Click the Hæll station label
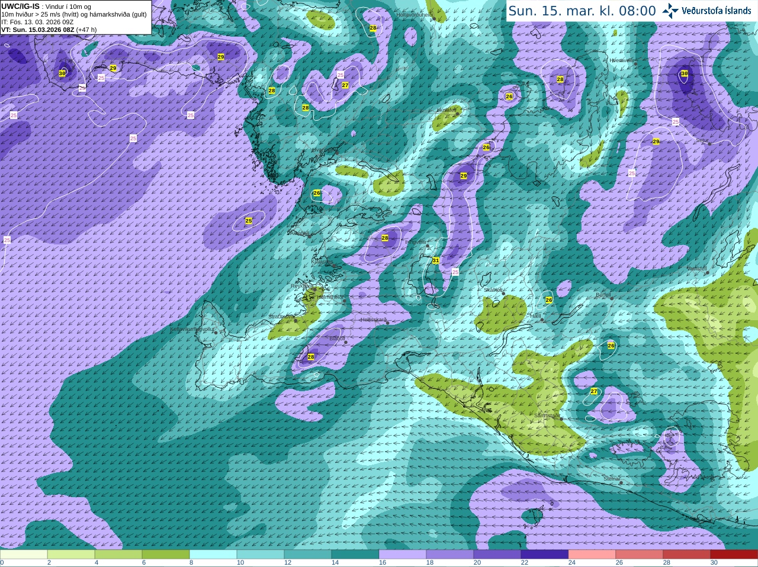The height and width of the screenshot is (567, 758). pyautogui.click(x=535, y=316)
